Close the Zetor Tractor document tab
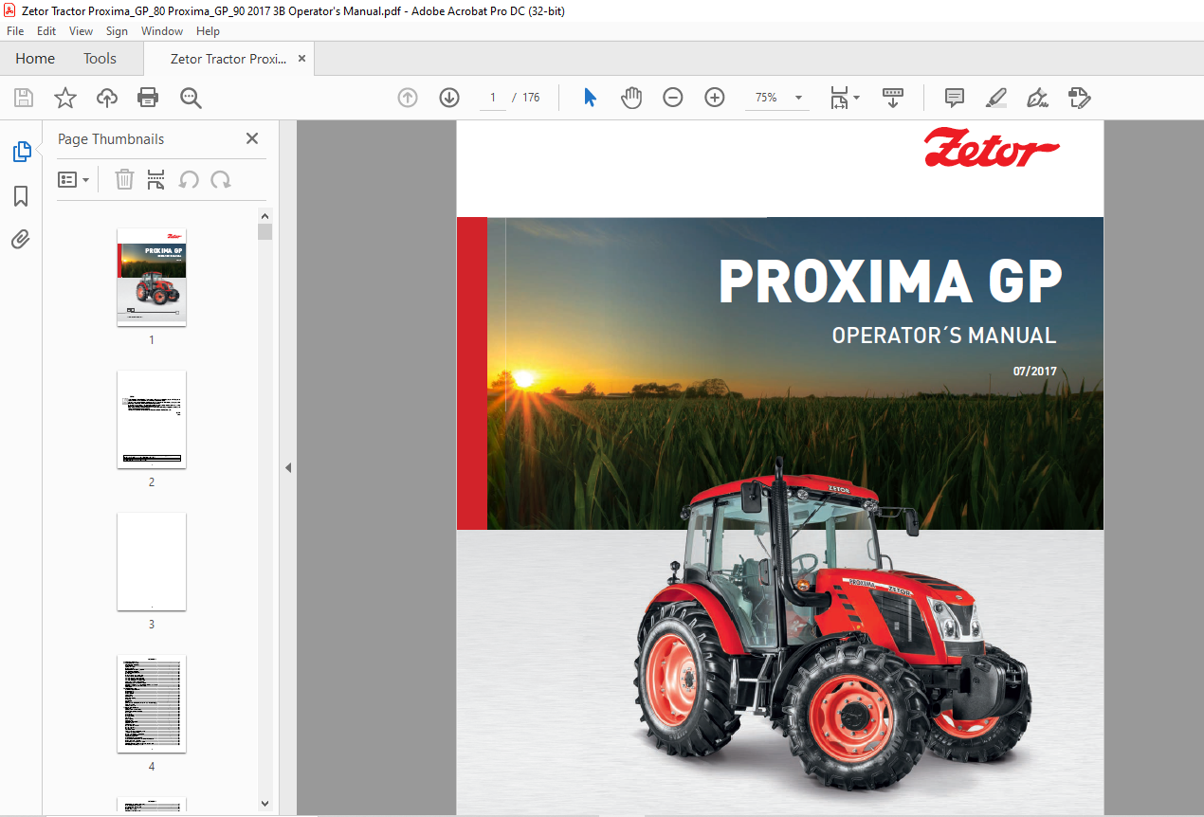The height and width of the screenshot is (817, 1204). (301, 59)
